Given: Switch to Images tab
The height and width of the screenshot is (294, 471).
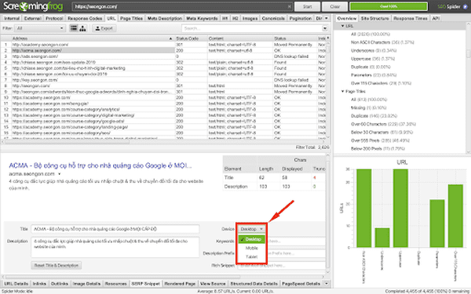Looking at the screenshot, I should [250, 18].
